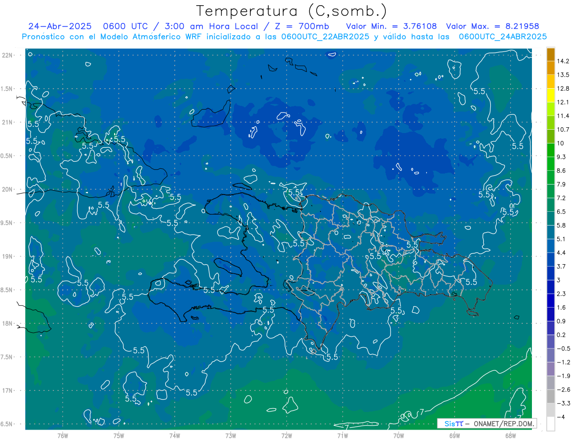This screenshot has height=442, width=573.
Task: Click the '74W' longitude label
Action: [x=175, y=436]
